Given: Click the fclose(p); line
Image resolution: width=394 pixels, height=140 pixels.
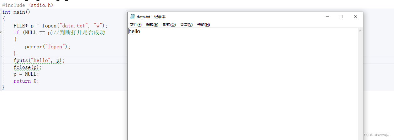Looking at the screenshot, I should [x=28, y=67].
